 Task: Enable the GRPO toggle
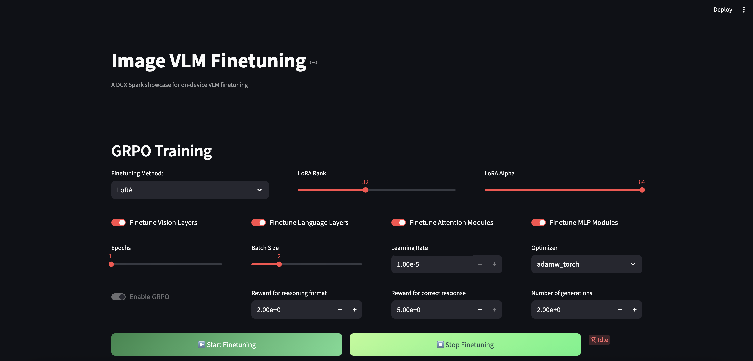pos(119,297)
